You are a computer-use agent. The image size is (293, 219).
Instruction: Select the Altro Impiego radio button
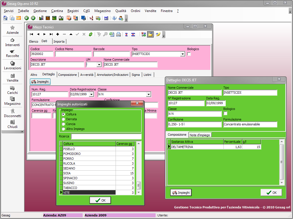click(x=63, y=129)
